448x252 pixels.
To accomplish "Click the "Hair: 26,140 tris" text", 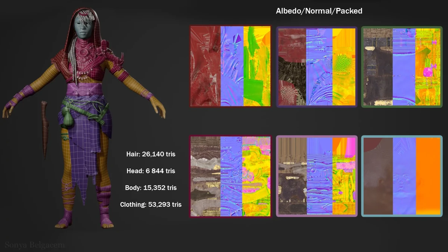I will tap(151, 154).
